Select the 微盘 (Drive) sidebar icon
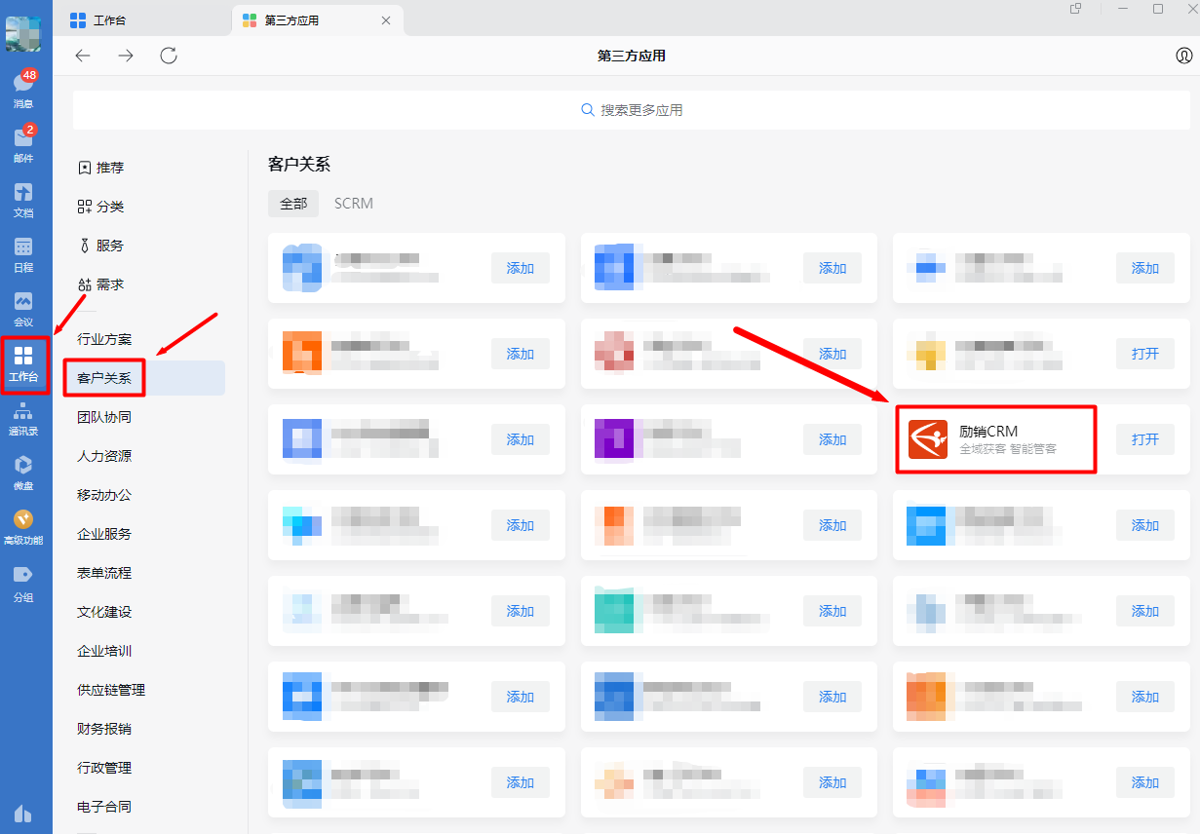Image resolution: width=1200 pixels, height=834 pixels. (x=22, y=474)
